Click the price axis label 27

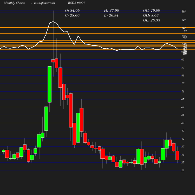point(183,162)
